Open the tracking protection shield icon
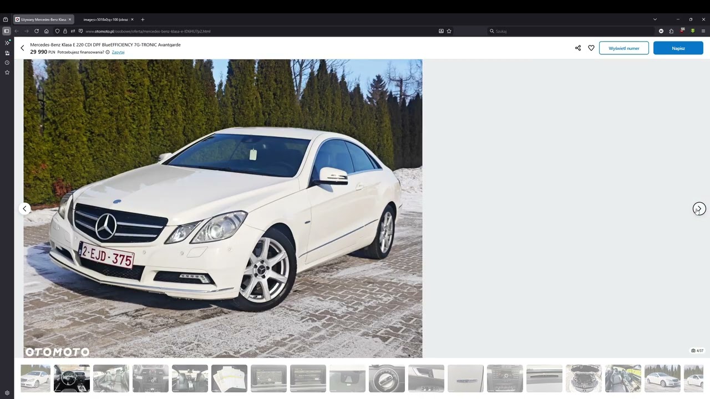This screenshot has height=399, width=710. (57, 31)
